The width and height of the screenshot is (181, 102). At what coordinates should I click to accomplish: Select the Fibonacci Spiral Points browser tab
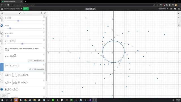[x=12, y=2]
